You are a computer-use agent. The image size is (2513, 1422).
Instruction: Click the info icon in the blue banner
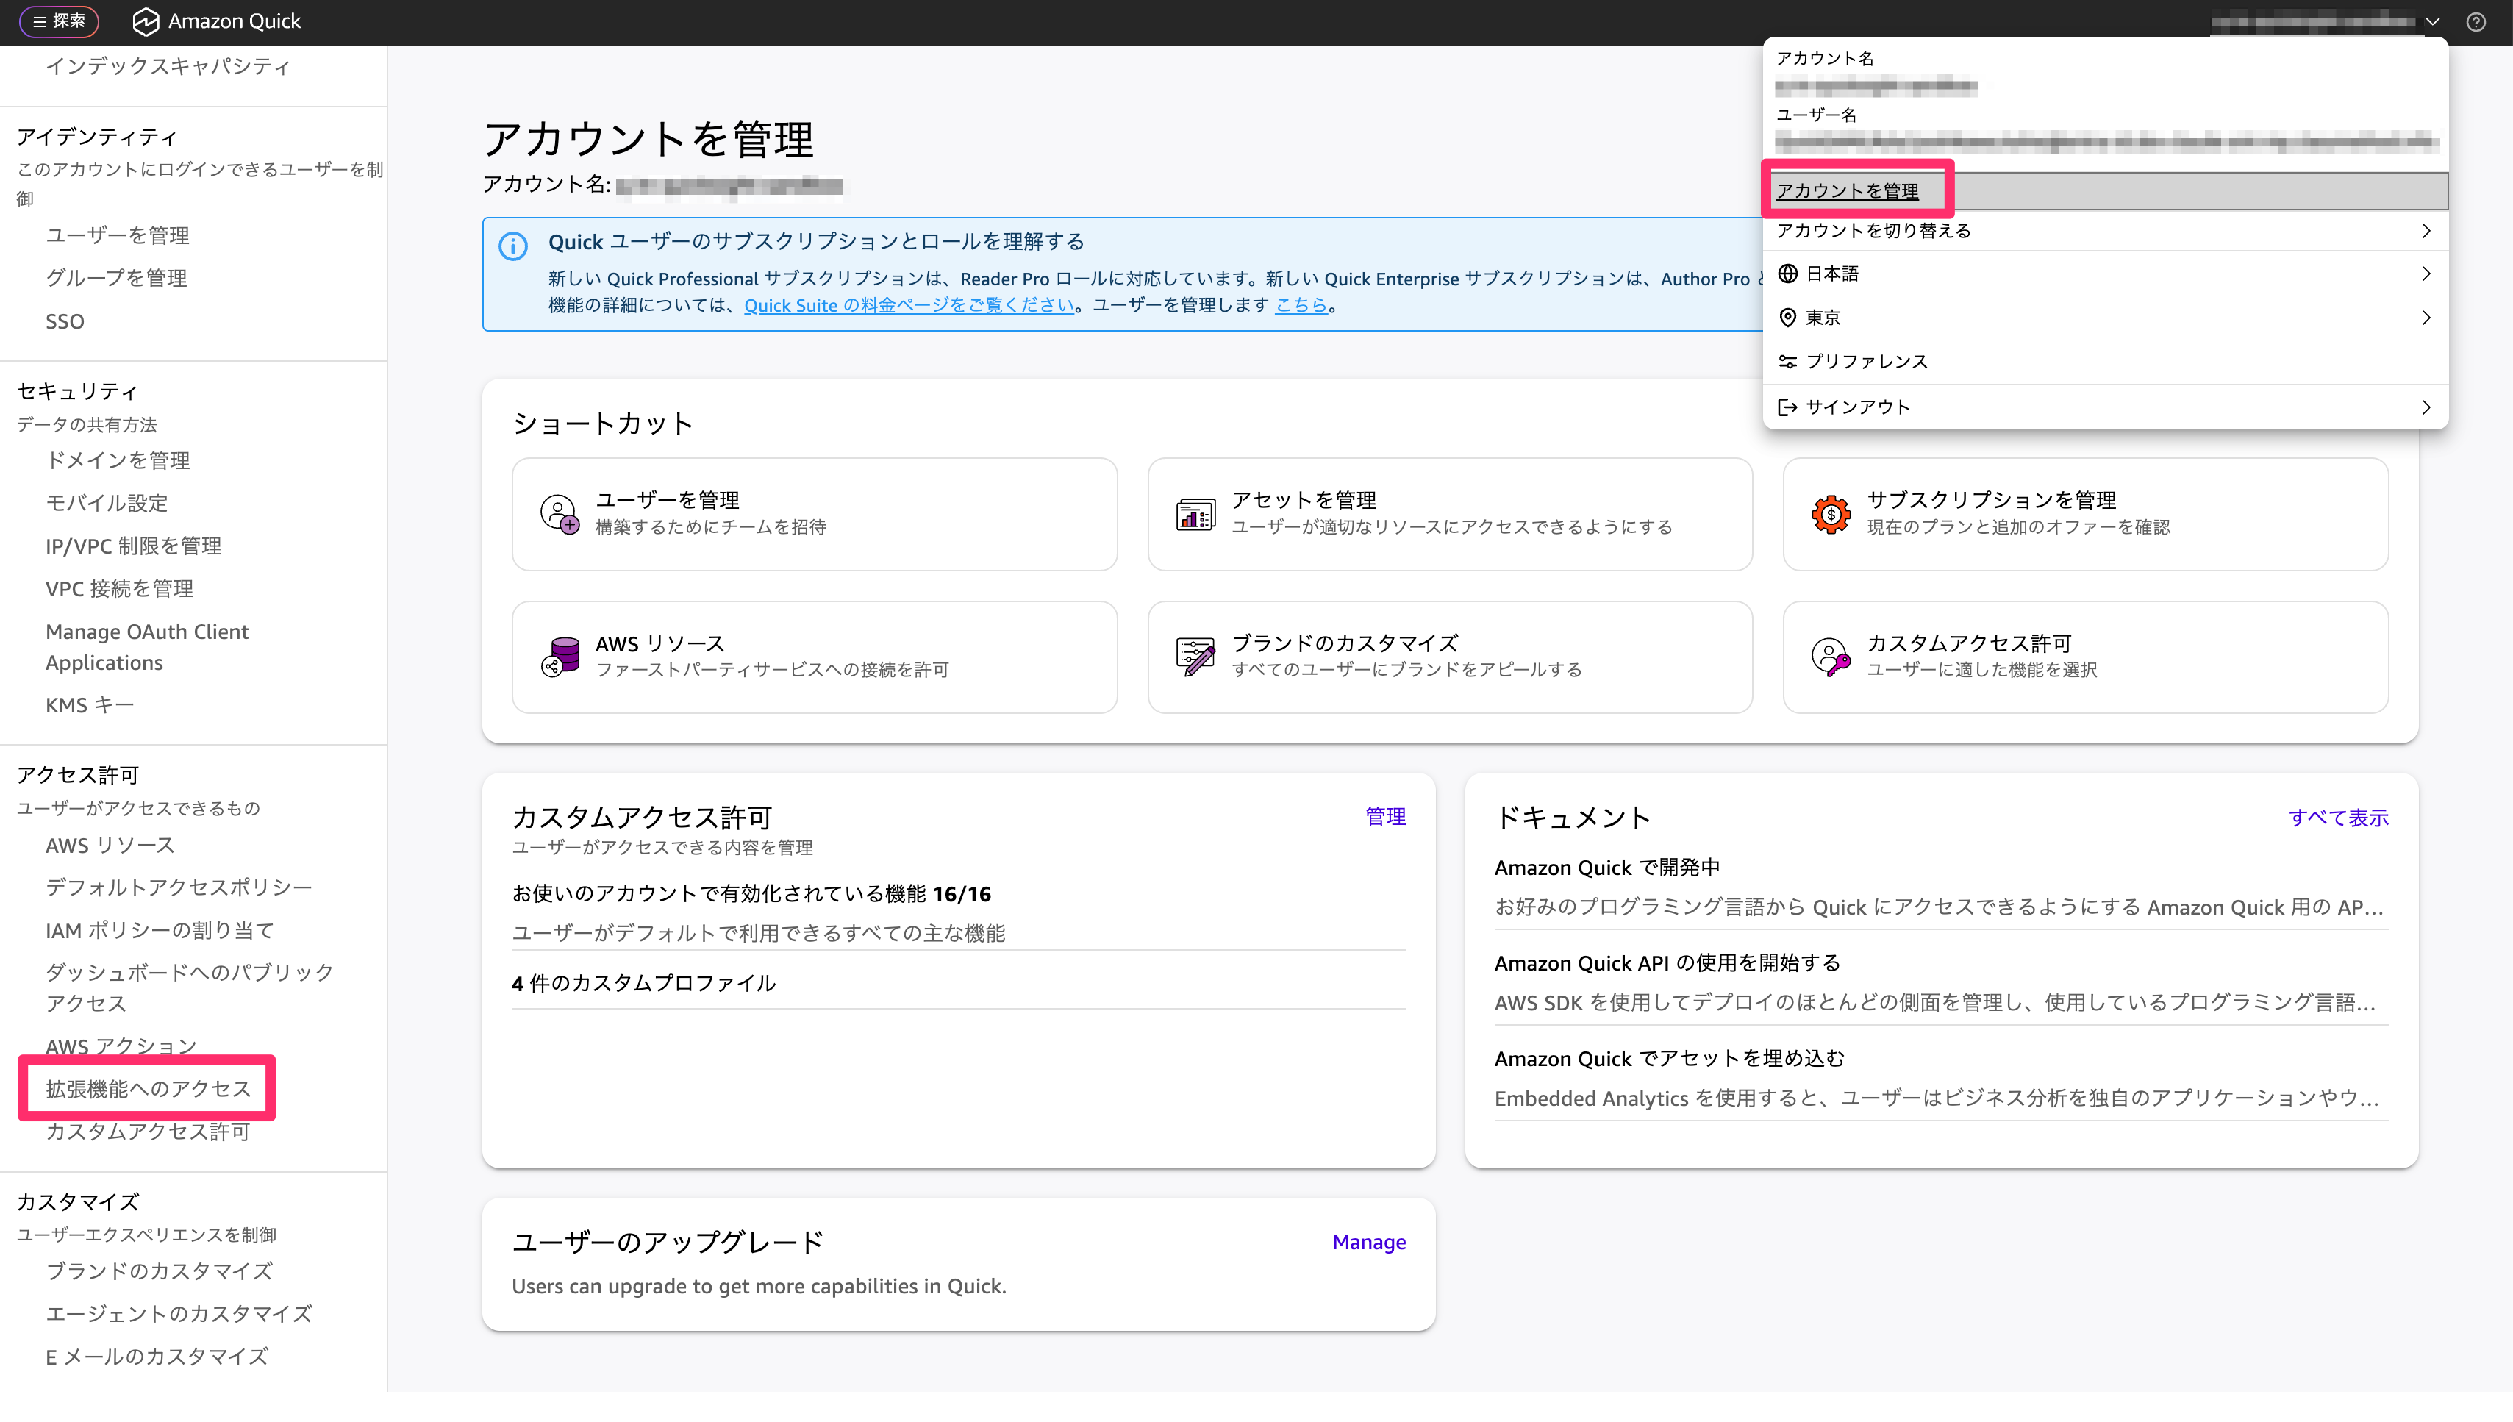512,245
